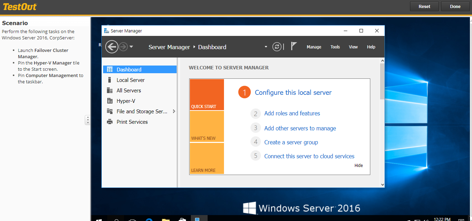Click the dashboard scrollbar up arrow
This screenshot has width=472, height=221.
click(382, 61)
